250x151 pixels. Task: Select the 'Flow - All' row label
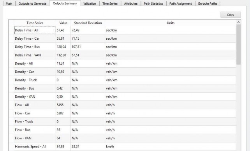(x=22, y=105)
